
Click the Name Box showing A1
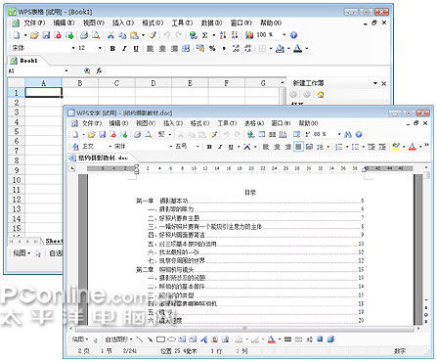38,70
